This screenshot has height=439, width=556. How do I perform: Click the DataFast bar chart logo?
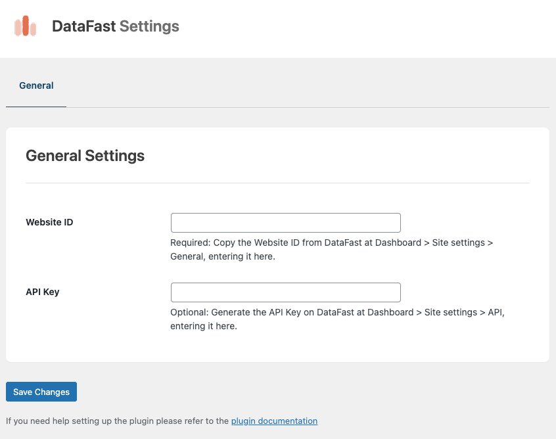point(25,26)
